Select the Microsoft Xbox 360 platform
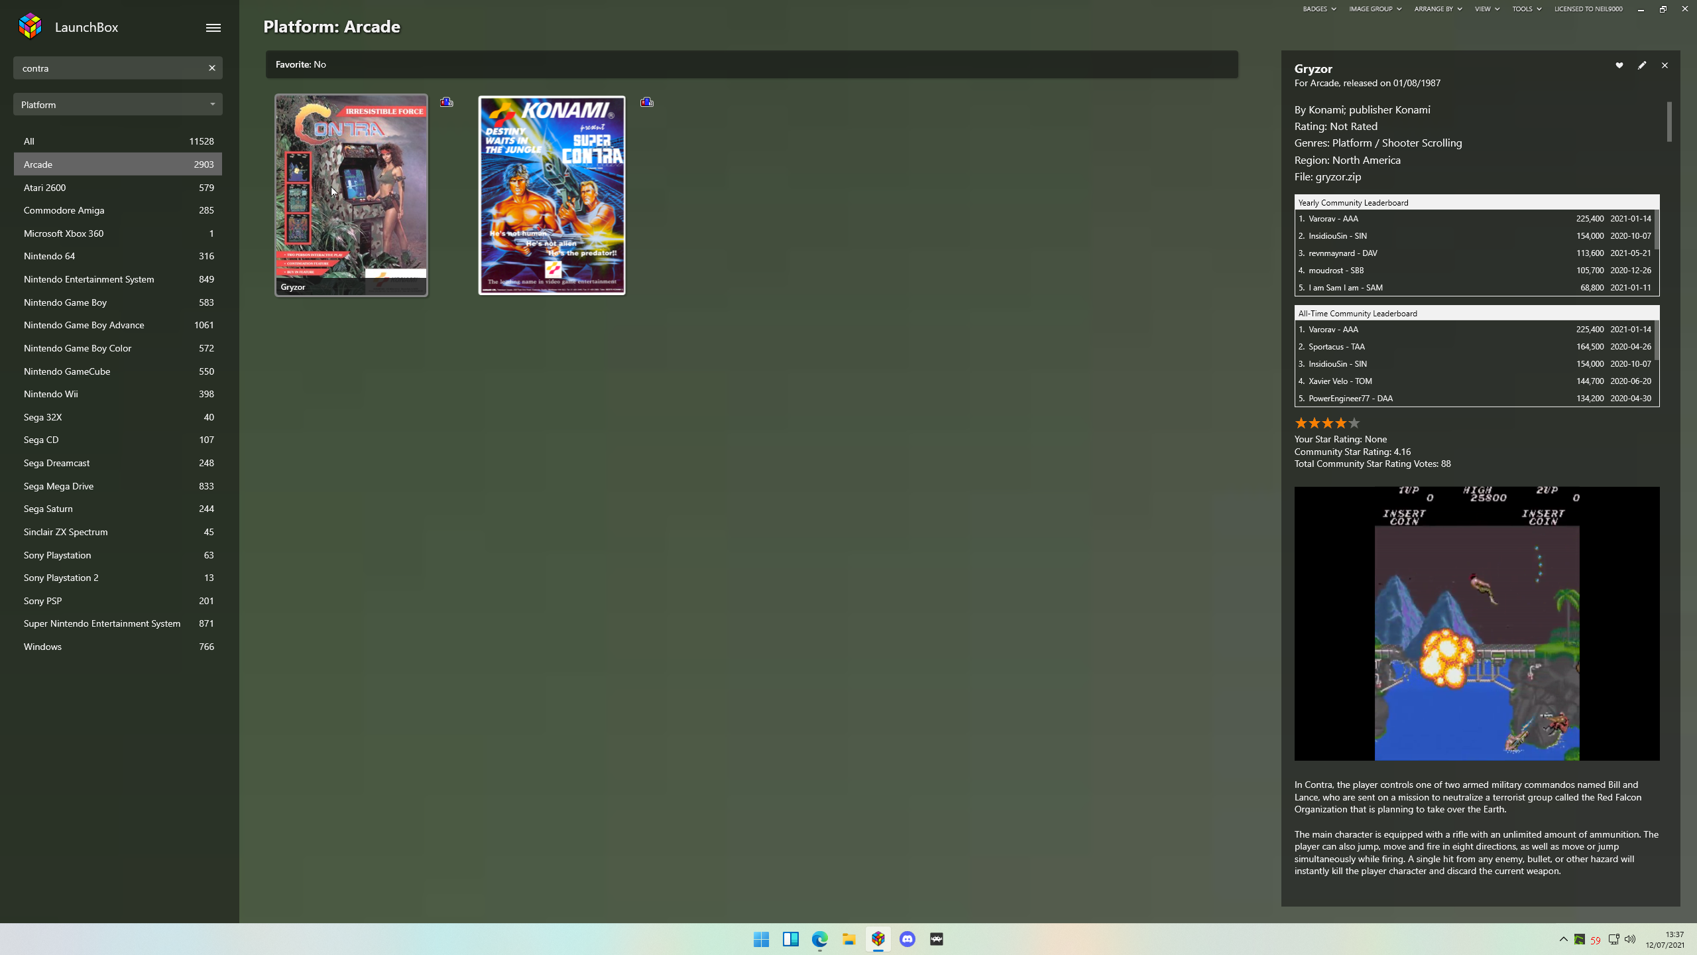This screenshot has height=955, width=1697. coord(118,233)
